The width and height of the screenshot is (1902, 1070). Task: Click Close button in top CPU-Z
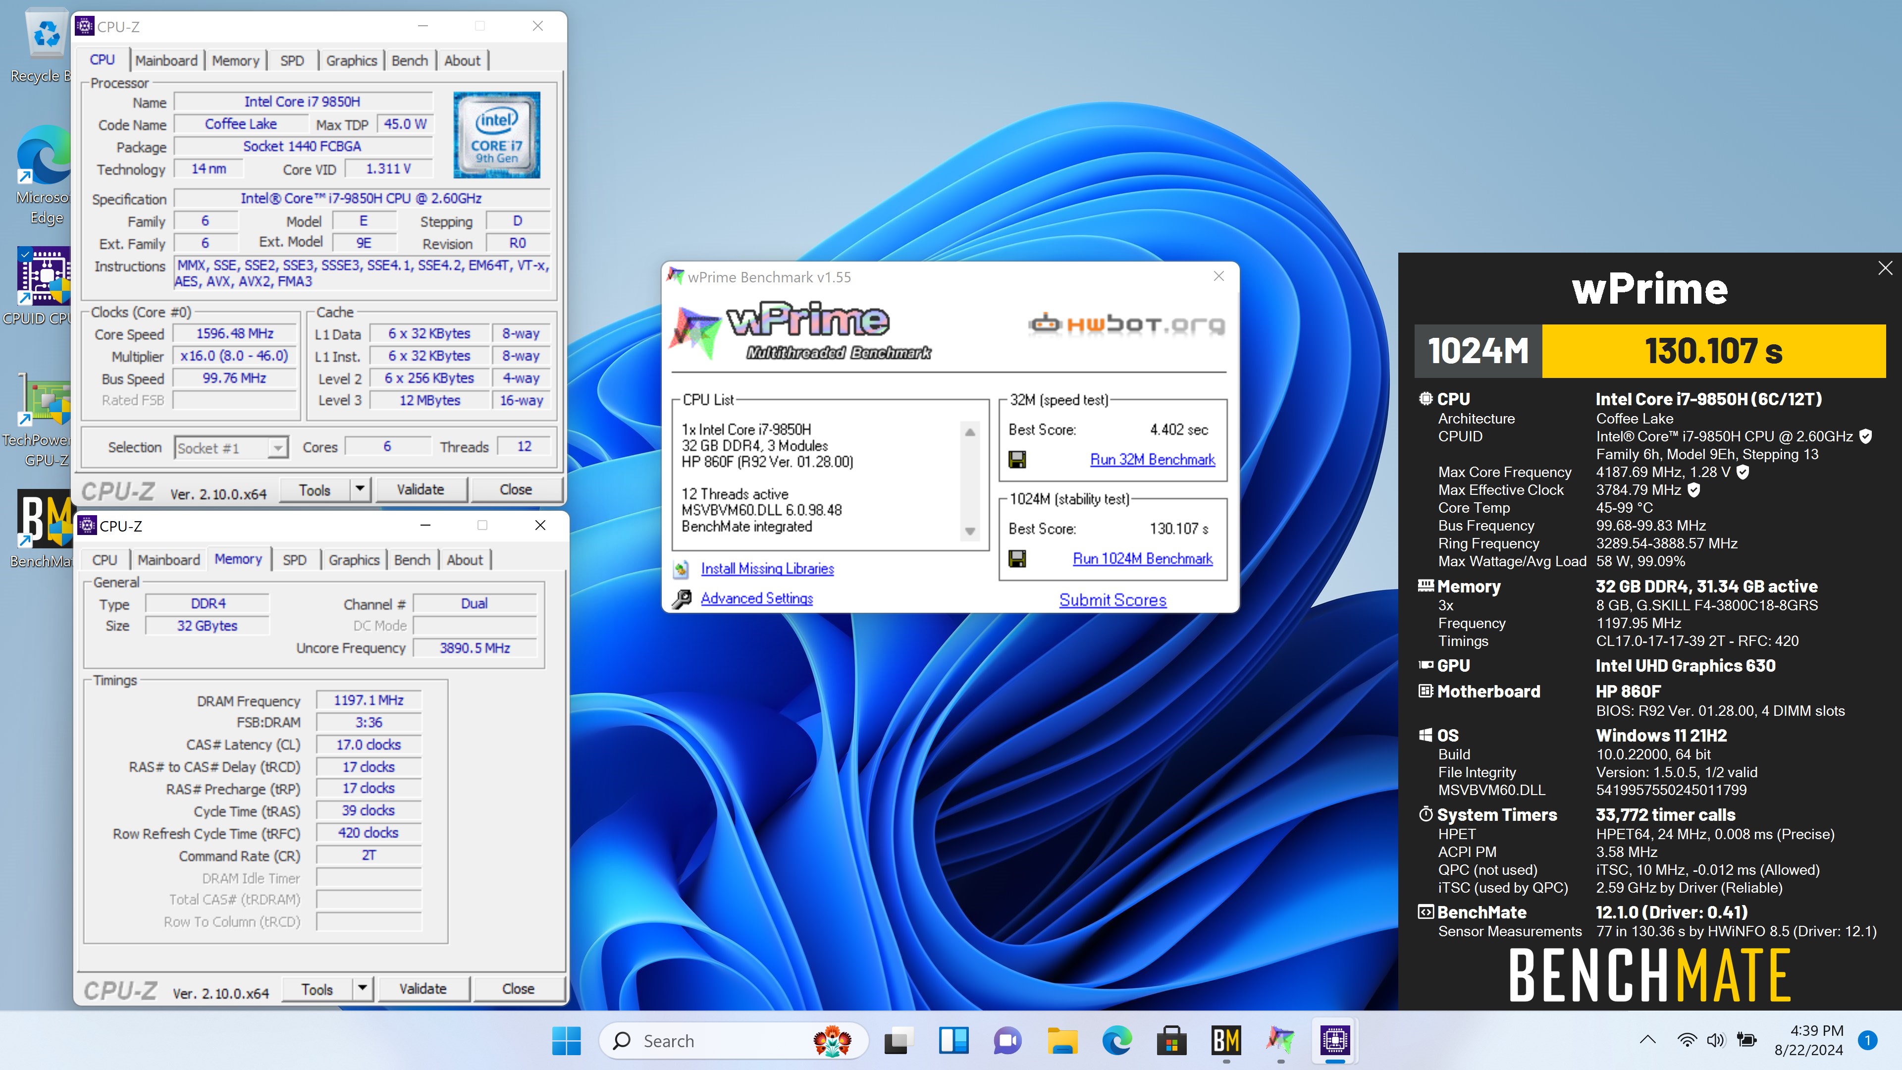point(515,489)
